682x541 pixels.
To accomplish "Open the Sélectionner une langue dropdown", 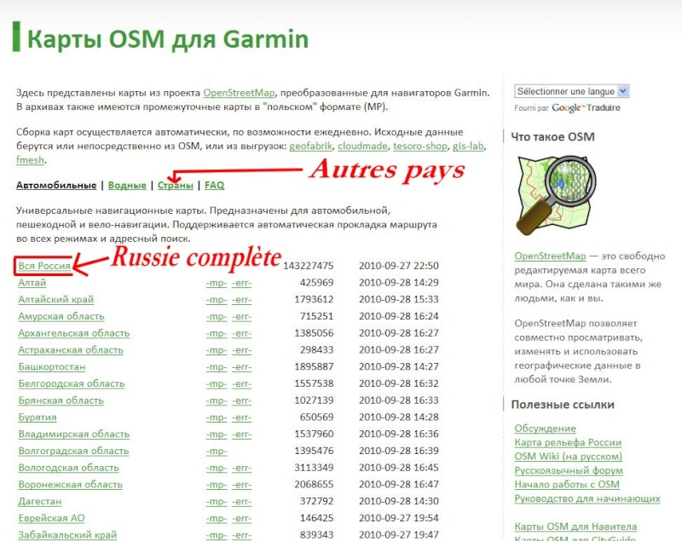I will coord(571,91).
